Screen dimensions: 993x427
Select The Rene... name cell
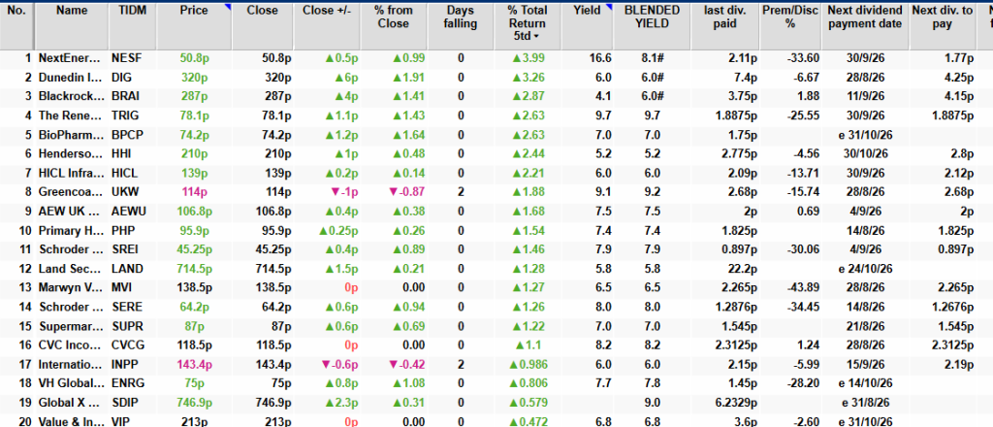69,115
